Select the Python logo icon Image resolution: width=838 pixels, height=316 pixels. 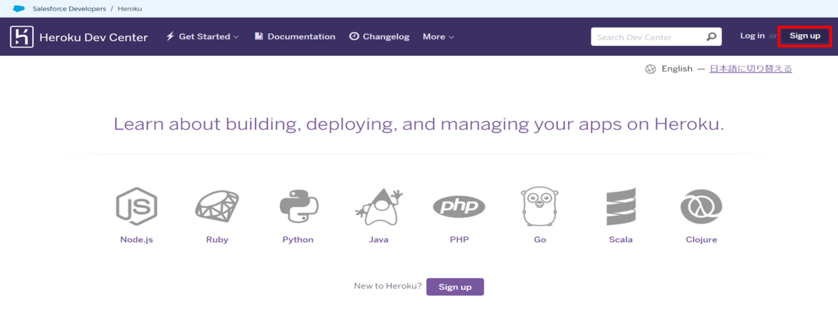299,206
